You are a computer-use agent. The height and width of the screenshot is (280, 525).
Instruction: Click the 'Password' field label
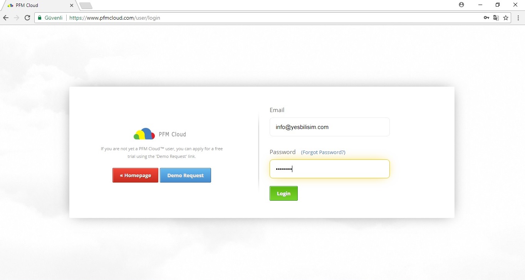click(x=283, y=152)
